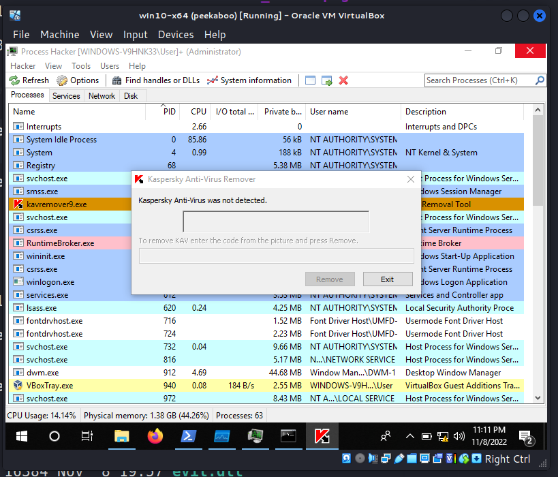Viewport: 558px width, 477px height.
Task: Click the code entry field in Kaspersky dialog
Action: (x=277, y=256)
